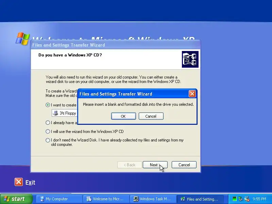Click the transfer wizard computers icon
The width and height of the screenshot is (272, 204).
pos(190,59)
